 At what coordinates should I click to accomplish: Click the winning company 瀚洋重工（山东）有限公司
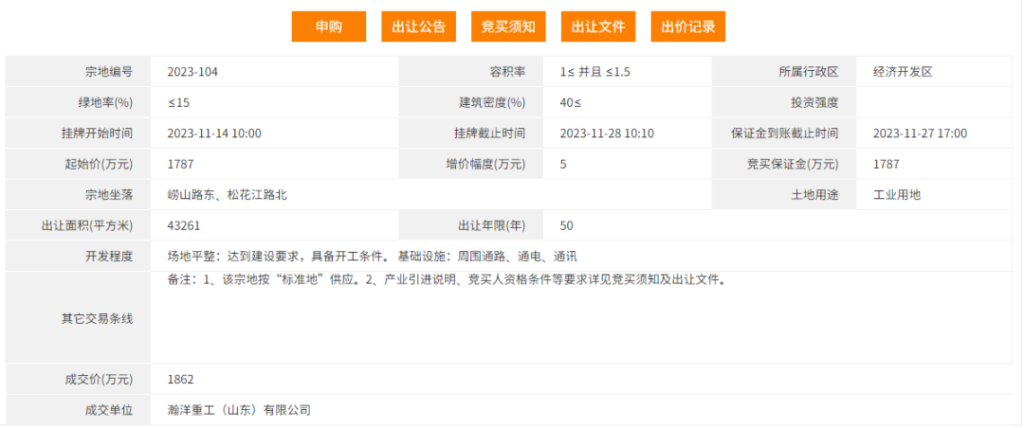[239, 410]
